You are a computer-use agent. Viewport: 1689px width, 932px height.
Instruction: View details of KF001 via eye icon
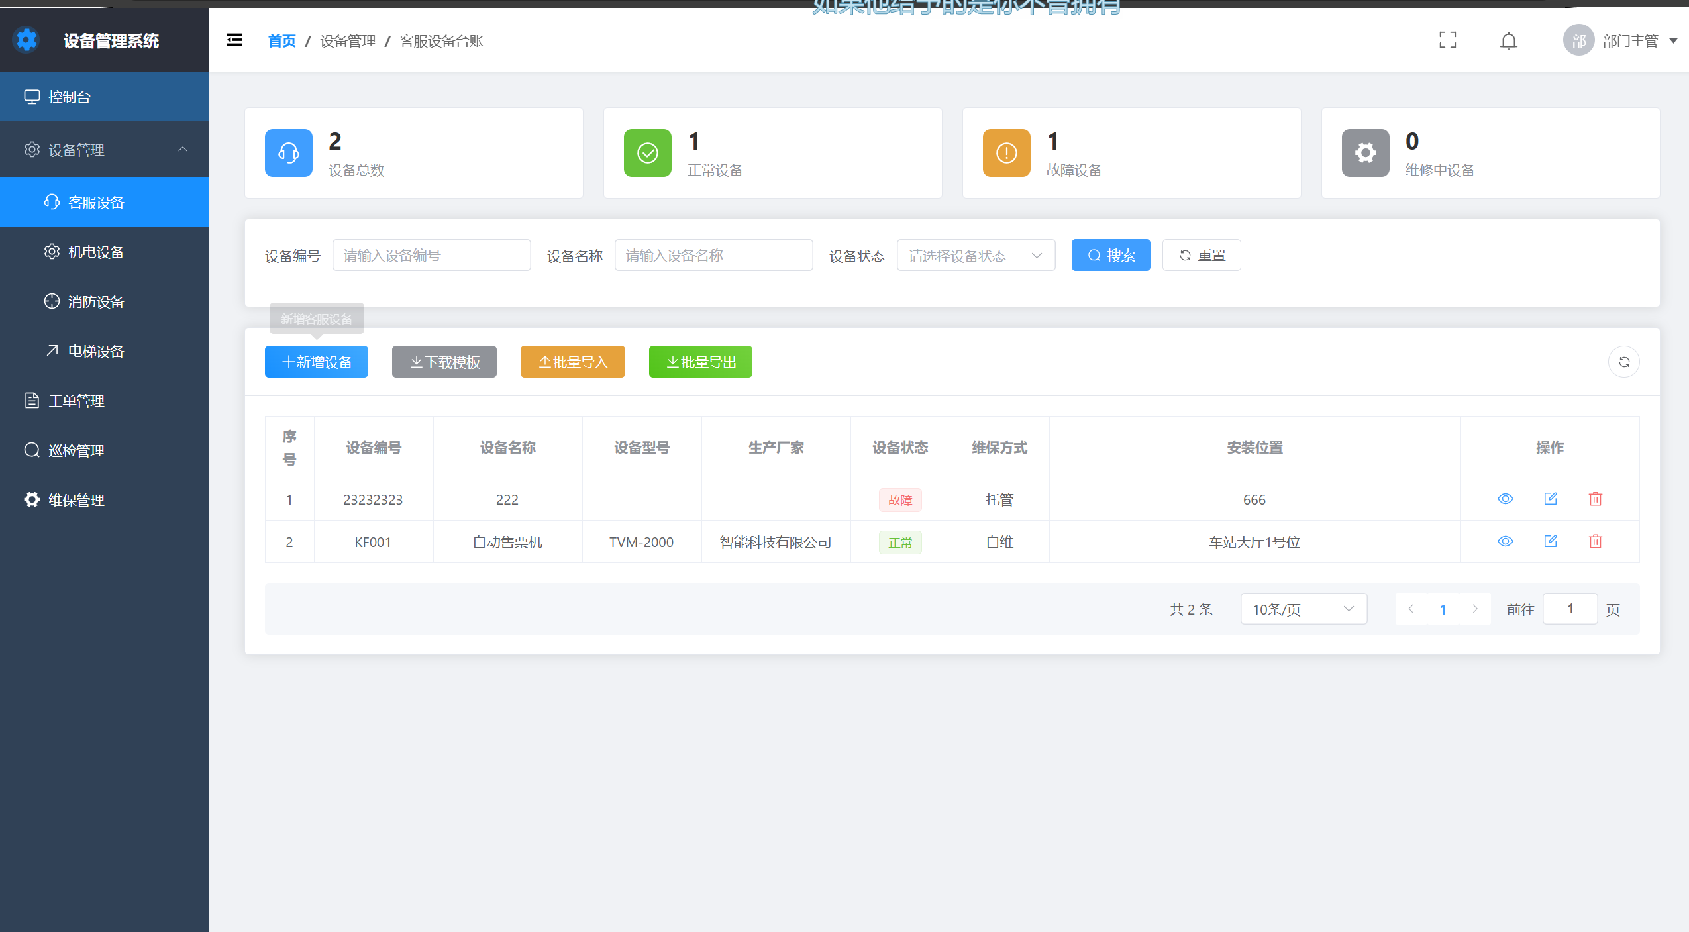coord(1506,541)
